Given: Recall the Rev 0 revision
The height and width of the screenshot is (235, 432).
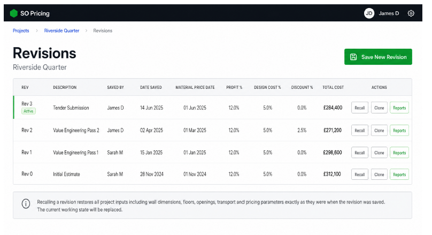Looking at the screenshot, I should pyautogui.click(x=359, y=175).
